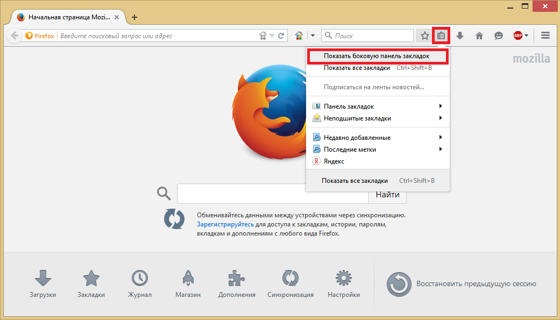Viewport: 560px width, 320px height.
Task: Close the Начальная страница tab
Action: [x=116, y=17]
